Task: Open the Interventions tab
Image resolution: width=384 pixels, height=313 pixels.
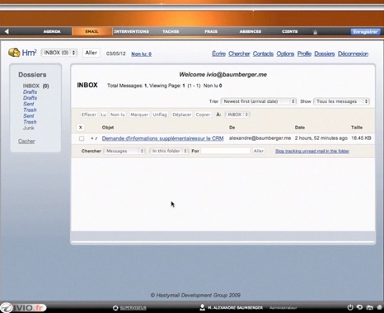Action: point(132,31)
